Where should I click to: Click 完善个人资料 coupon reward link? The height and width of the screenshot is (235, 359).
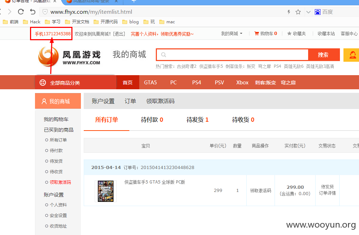(162, 34)
